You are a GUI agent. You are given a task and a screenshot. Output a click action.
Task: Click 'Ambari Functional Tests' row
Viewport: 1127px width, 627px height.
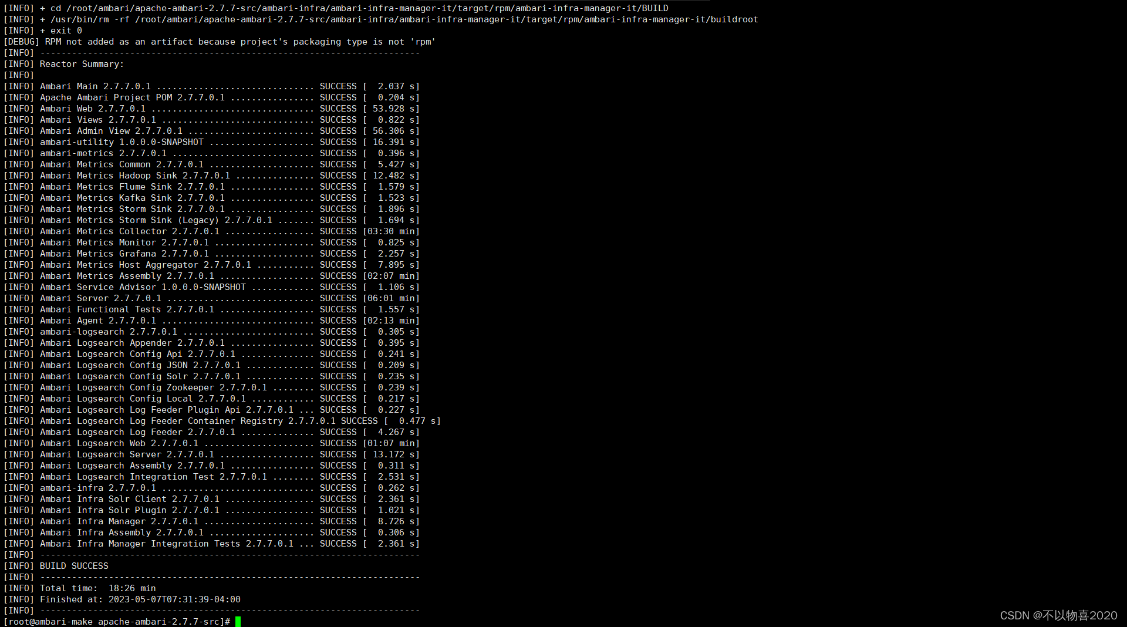212,309
